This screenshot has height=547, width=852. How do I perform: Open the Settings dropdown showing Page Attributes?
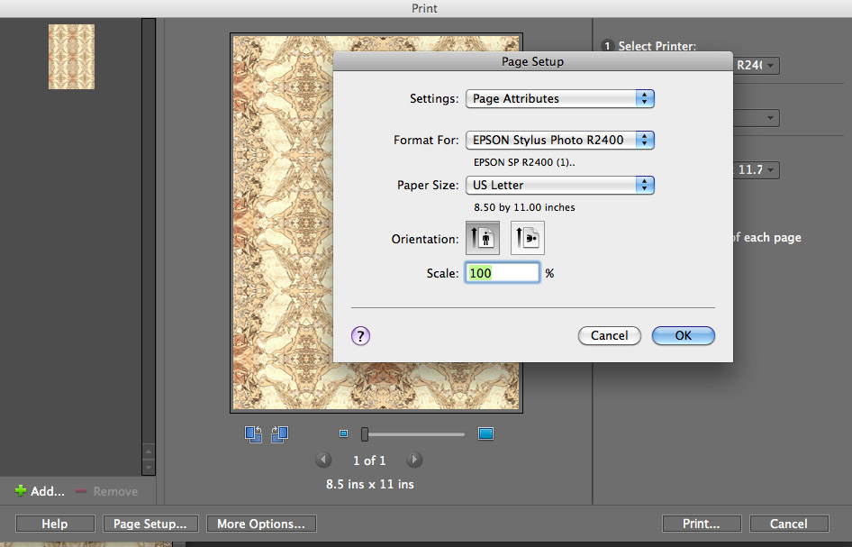click(x=559, y=98)
